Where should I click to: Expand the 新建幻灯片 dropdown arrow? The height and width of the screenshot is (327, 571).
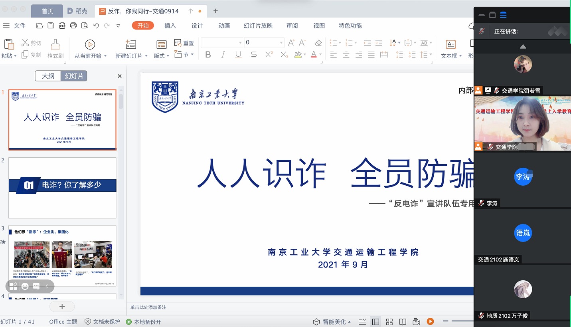tap(146, 56)
